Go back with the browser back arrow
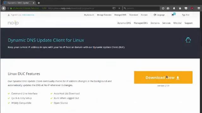This screenshot has width=202, height=113. 4,8
